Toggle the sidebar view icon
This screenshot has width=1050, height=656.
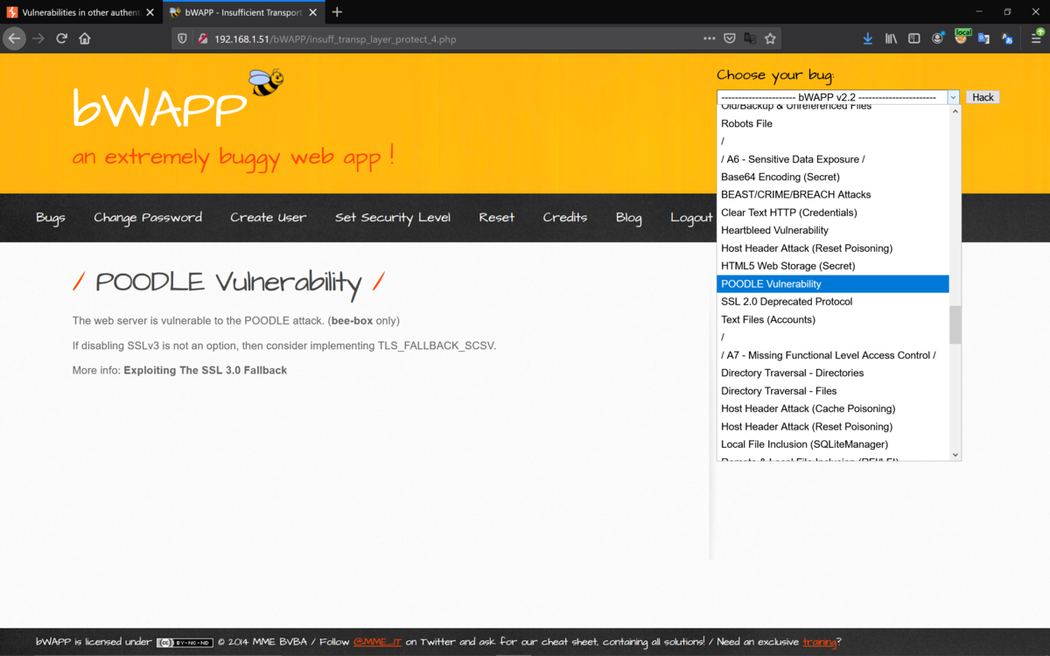coord(913,38)
